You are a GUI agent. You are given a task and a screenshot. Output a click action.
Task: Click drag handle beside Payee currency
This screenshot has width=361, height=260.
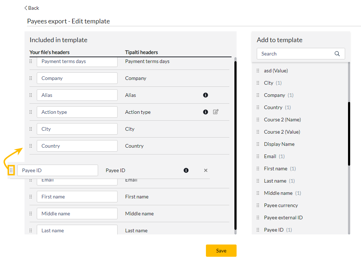(x=258, y=205)
